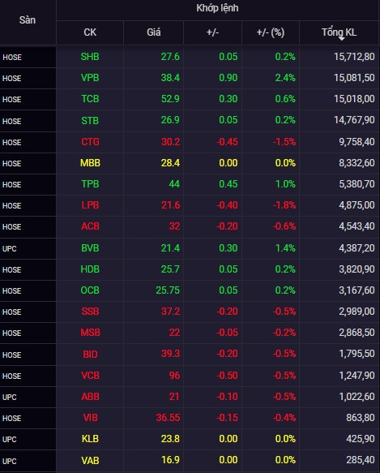
Task: Open the OCB stock ticker
Action: [x=90, y=290]
